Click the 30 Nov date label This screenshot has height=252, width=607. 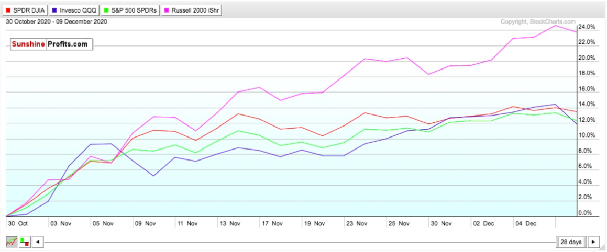click(x=442, y=223)
